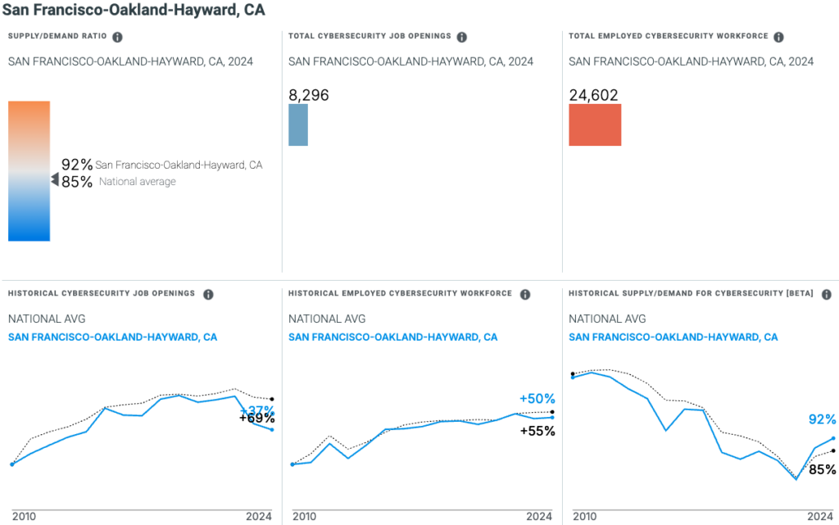Click the 92% label on supply/demand chart
The height and width of the screenshot is (525, 839).
(822, 420)
